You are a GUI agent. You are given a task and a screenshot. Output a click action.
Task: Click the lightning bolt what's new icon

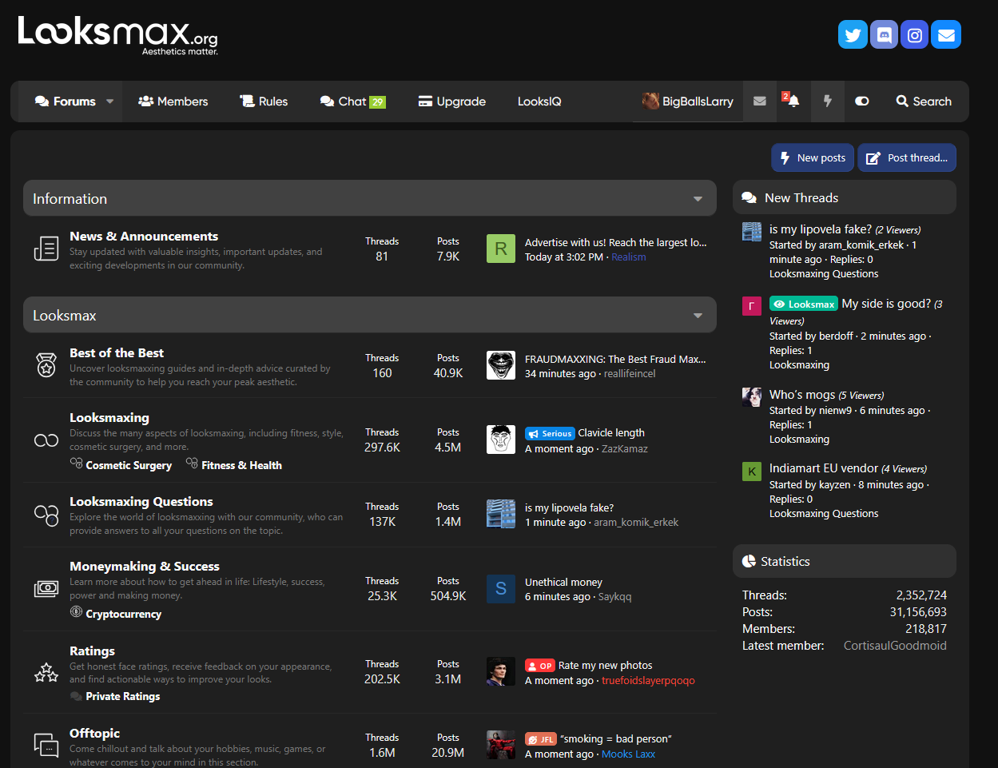tap(828, 101)
